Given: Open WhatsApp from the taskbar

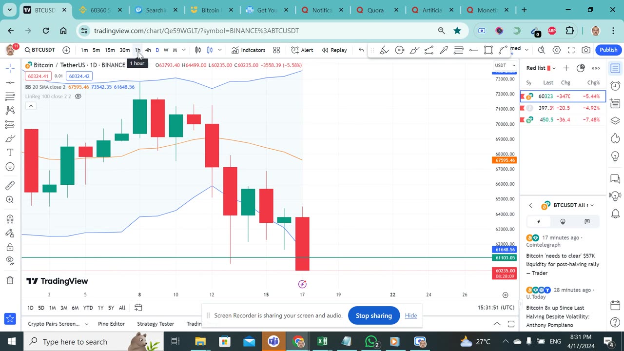Looking at the screenshot, I should [x=371, y=342].
